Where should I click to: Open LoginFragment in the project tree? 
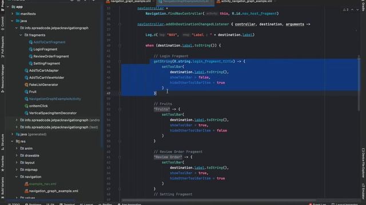(x=45, y=50)
